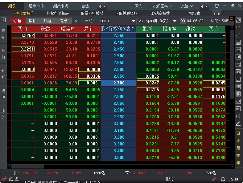Click the back arrow icon in right sidebar

coord(238,35)
